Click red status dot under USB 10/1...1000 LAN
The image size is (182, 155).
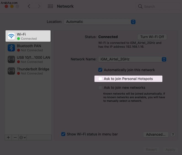[19, 62]
